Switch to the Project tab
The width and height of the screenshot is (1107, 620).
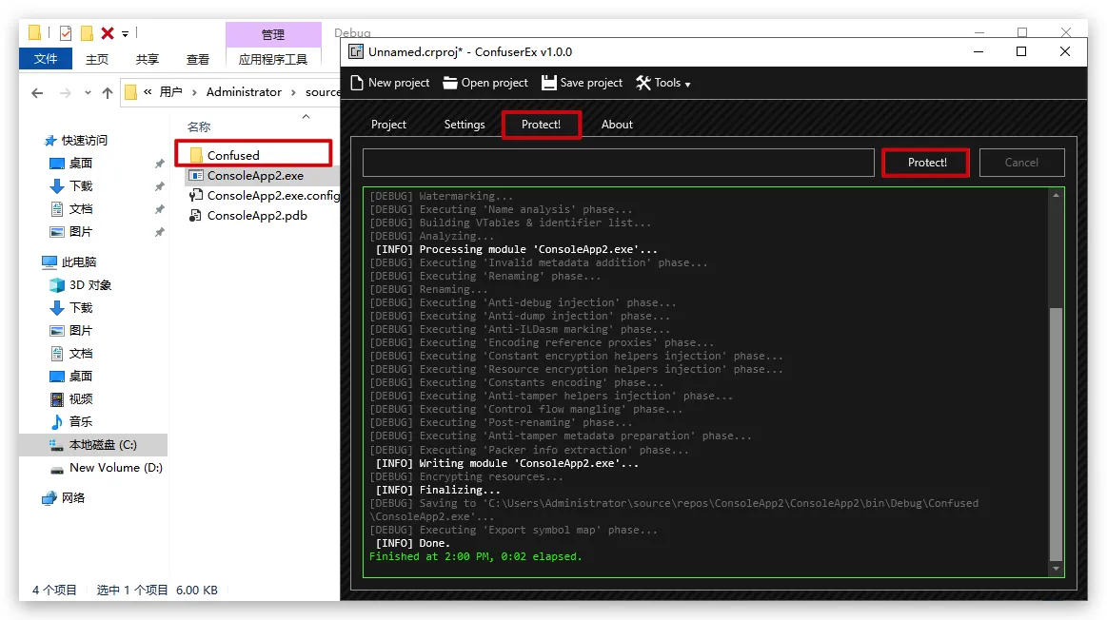[388, 125]
